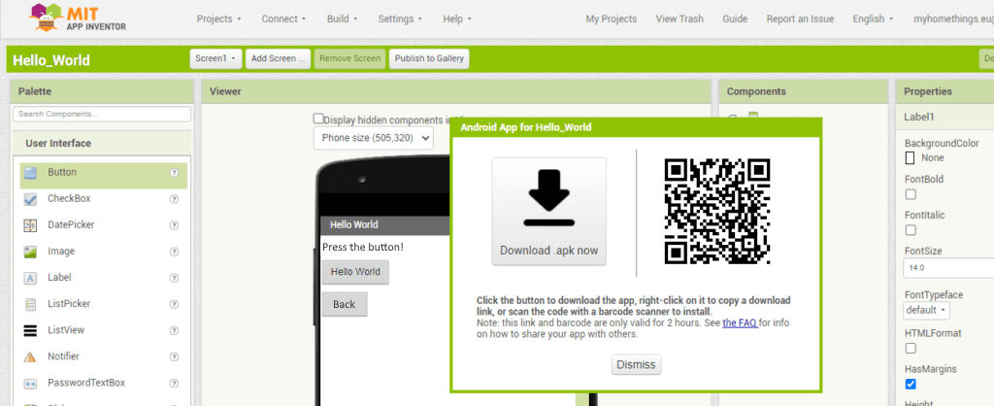
Task: Open the English language dropdown
Action: 873,19
